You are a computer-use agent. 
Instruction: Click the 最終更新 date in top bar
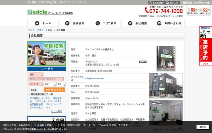196,3
